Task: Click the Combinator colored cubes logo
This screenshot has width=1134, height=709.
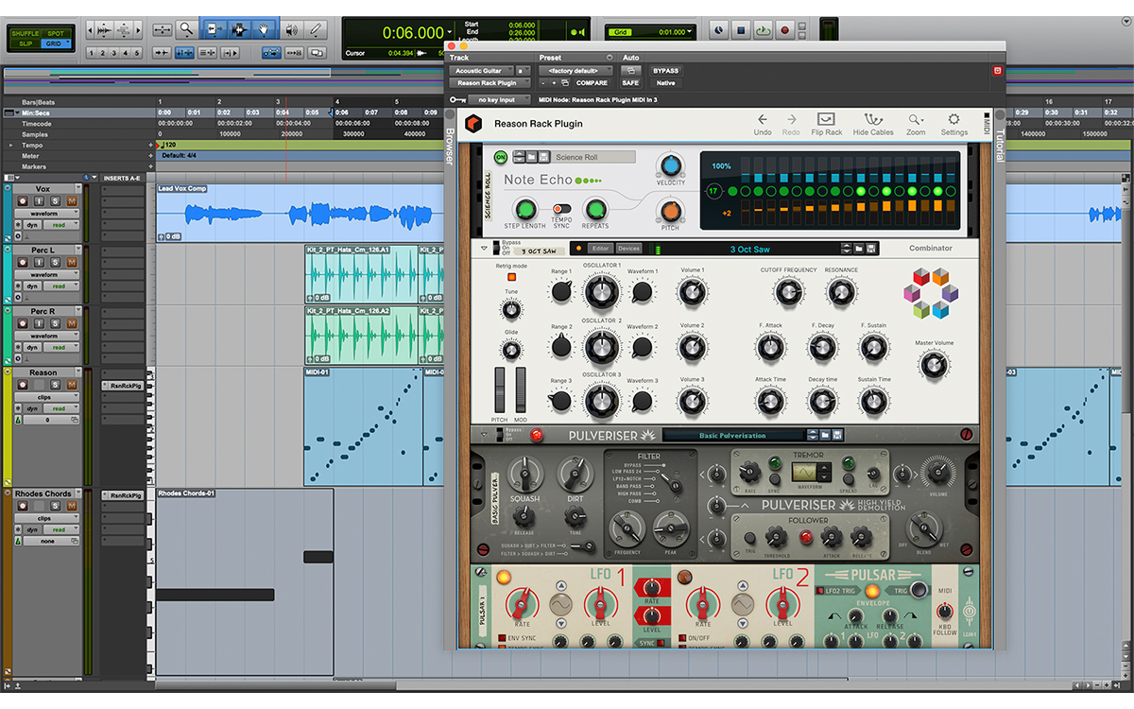Action: (931, 293)
